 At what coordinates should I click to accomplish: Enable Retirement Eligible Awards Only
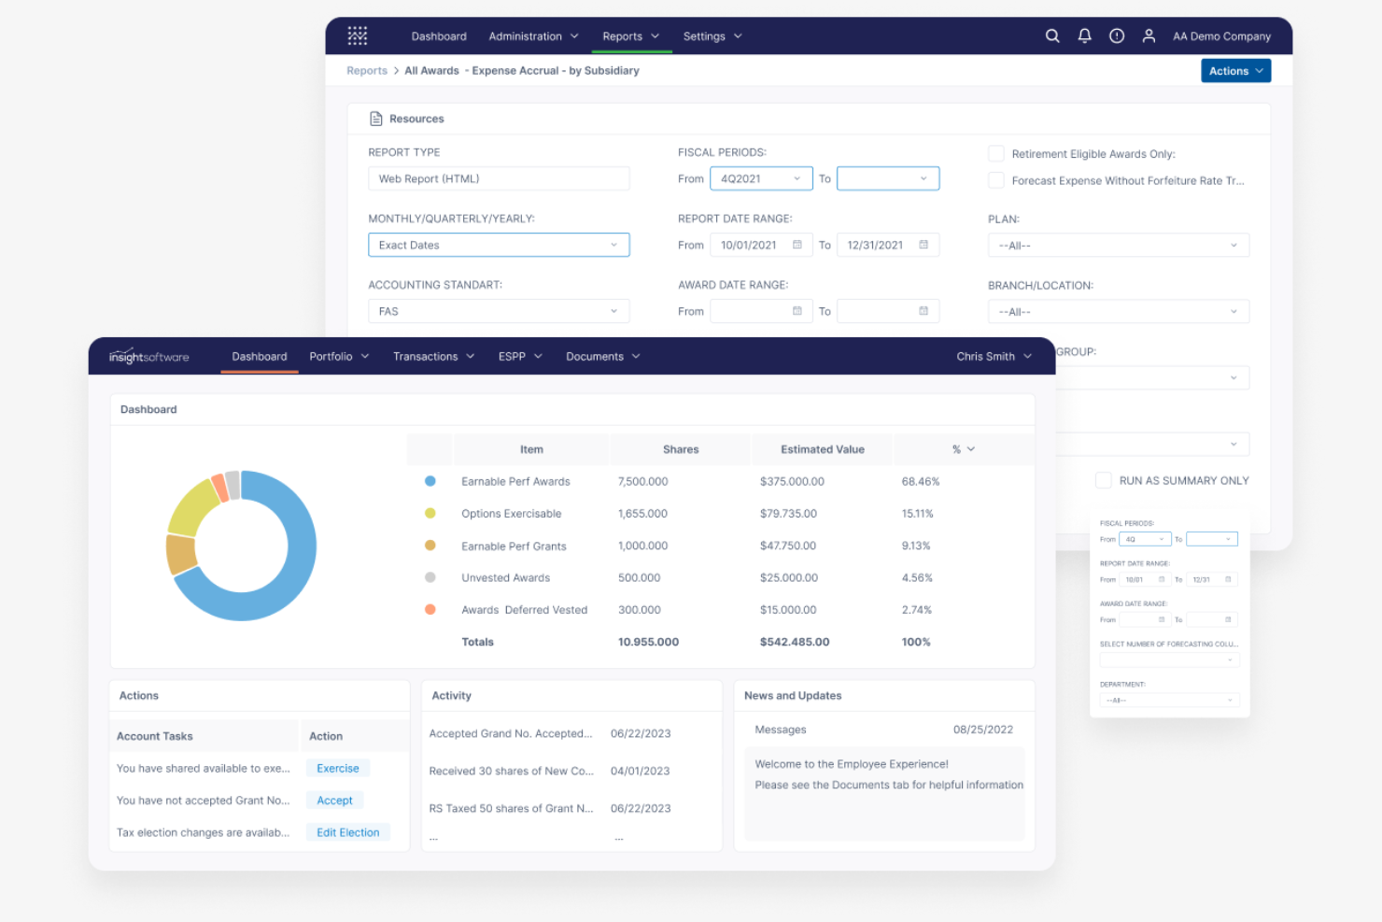[995, 153]
